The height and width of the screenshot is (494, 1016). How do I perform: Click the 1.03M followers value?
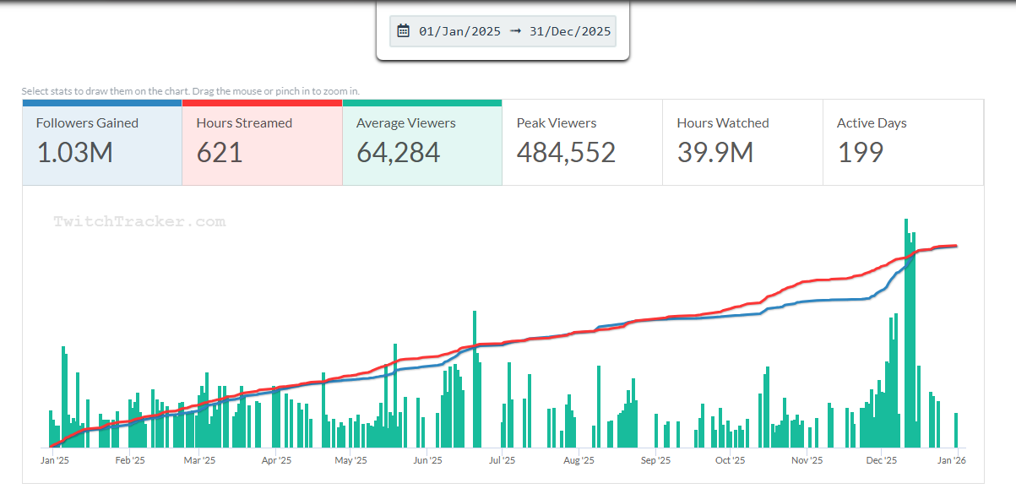coord(74,153)
